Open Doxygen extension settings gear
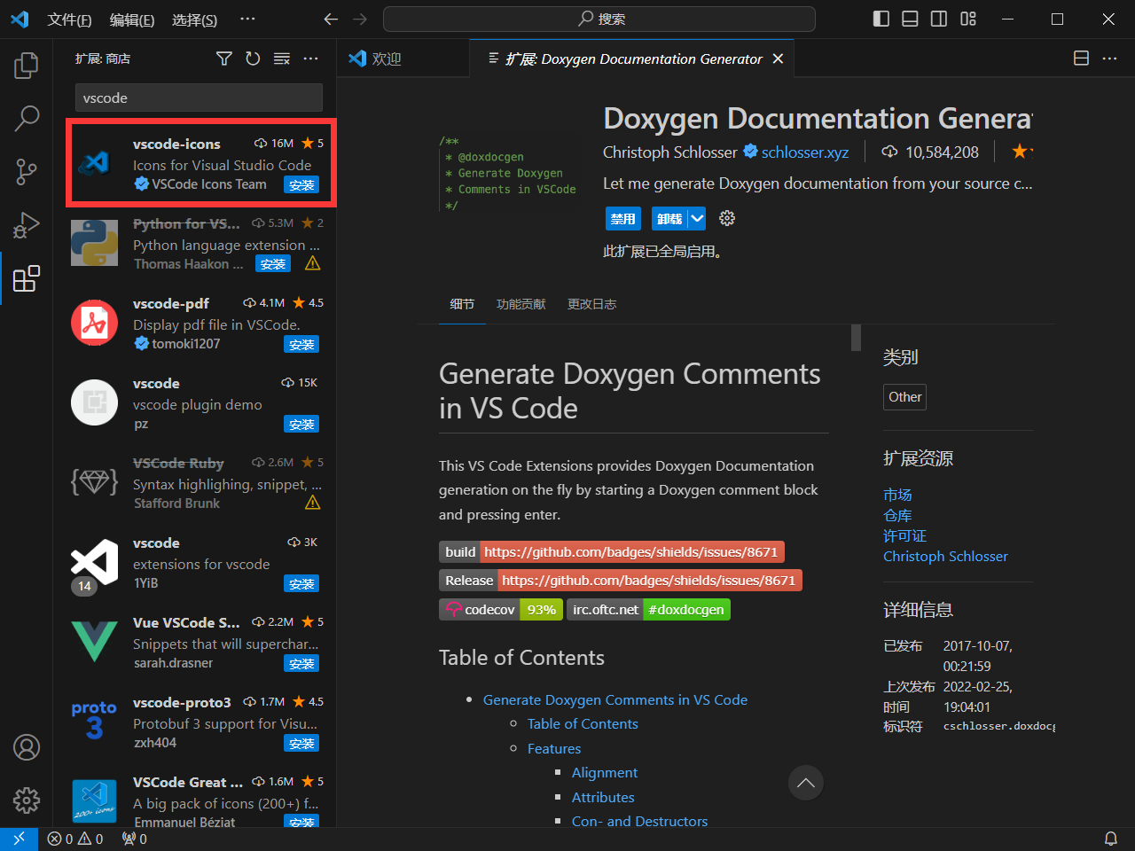The width and height of the screenshot is (1135, 851). [727, 218]
